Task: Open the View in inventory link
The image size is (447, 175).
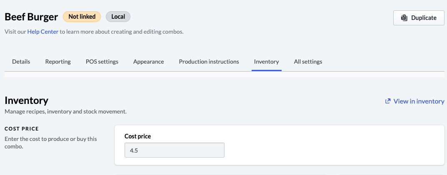Action: (419, 101)
